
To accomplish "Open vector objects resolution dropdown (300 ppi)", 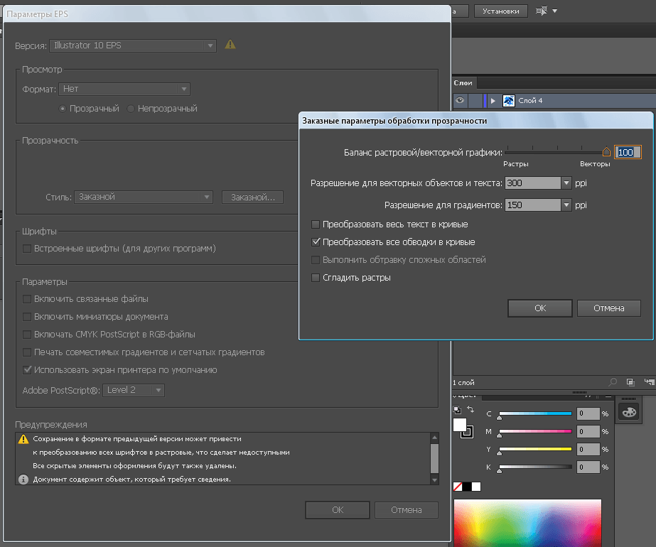I will [566, 183].
